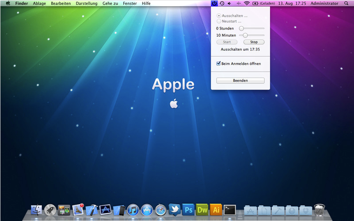This screenshot has height=221, width=354.
Task: Open the Fenster menu
Action: click(130, 4)
